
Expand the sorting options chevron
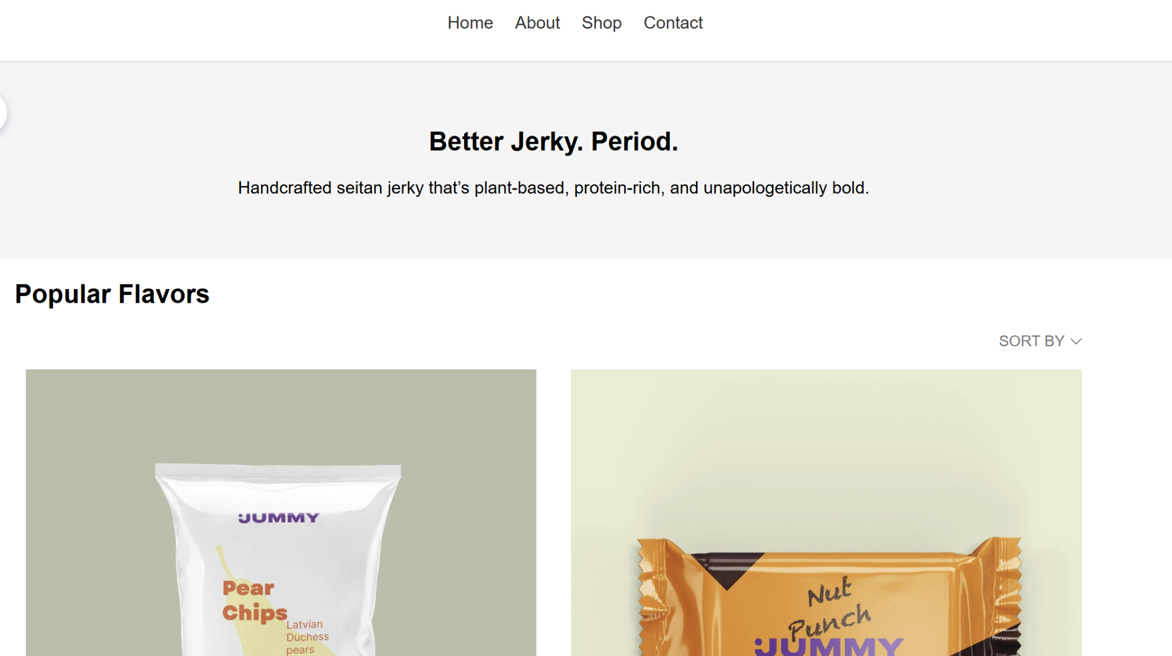click(1076, 341)
